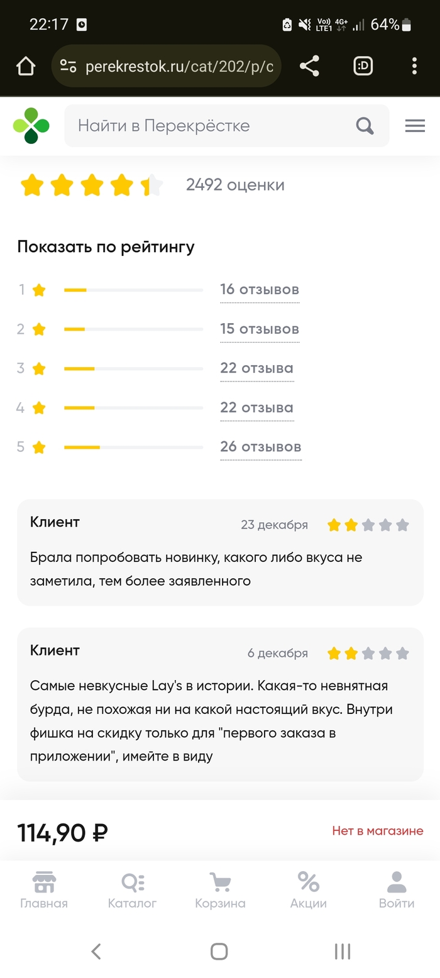Click the four-star rating bar
Viewport: 440px width, 978px height.
pos(133,408)
